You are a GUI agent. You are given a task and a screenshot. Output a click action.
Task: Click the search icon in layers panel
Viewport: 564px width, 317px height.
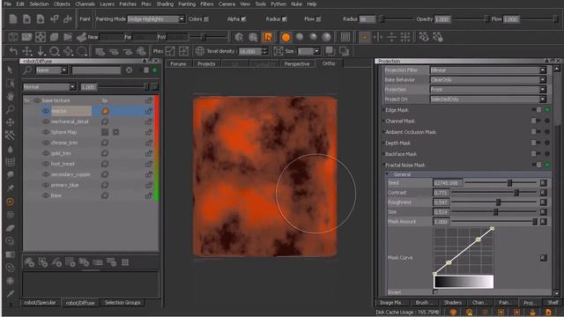[x=27, y=70]
